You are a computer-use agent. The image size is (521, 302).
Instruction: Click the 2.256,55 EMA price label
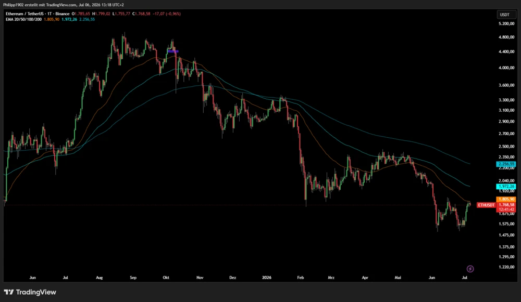click(506, 164)
